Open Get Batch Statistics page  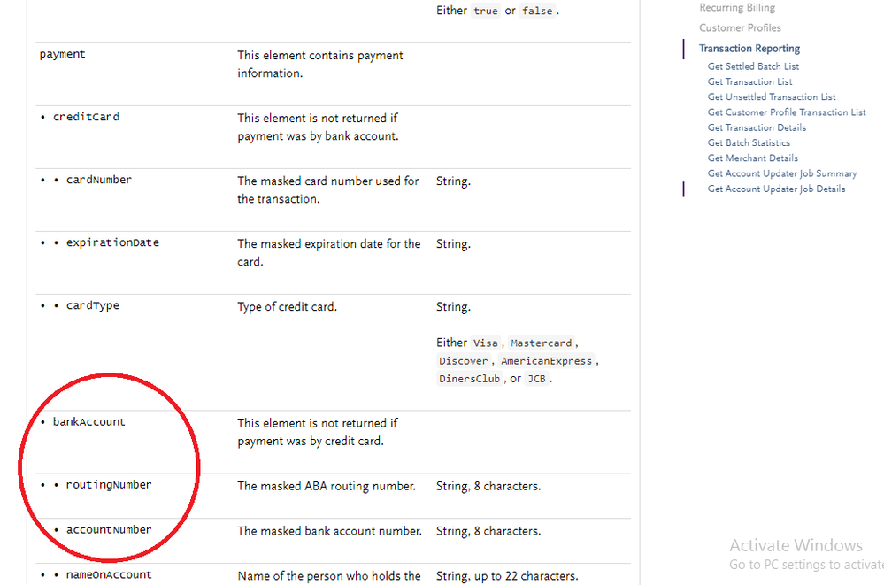pyautogui.click(x=749, y=142)
